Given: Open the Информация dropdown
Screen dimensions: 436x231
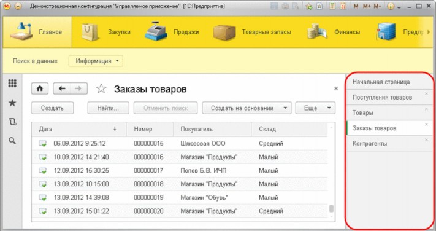Looking at the screenshot, I should click(96, 61).
